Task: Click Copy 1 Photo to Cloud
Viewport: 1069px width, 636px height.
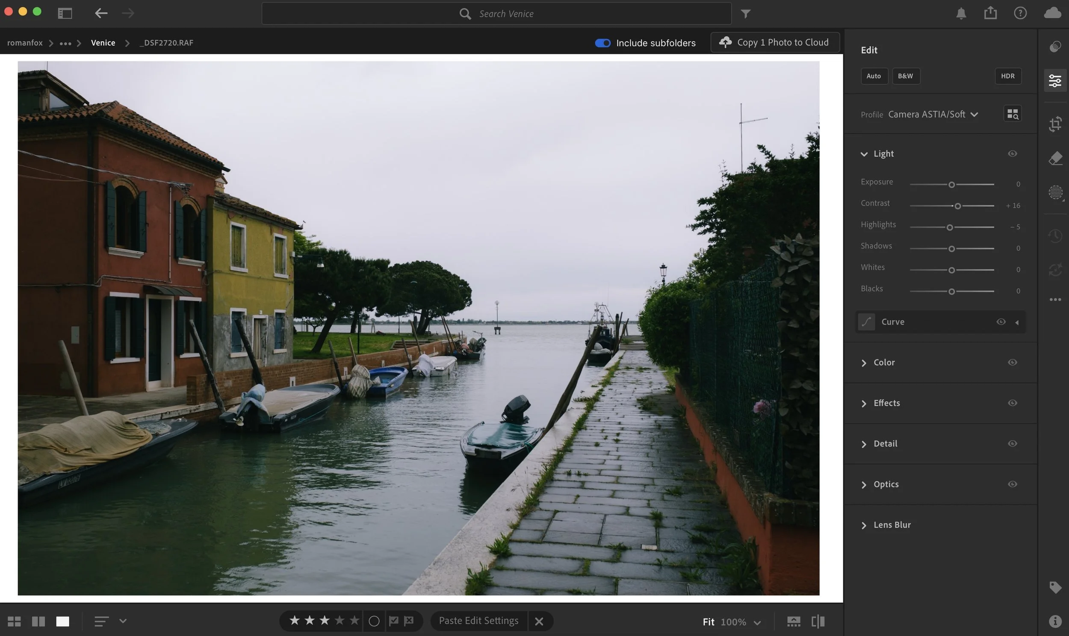Action: 774,42
